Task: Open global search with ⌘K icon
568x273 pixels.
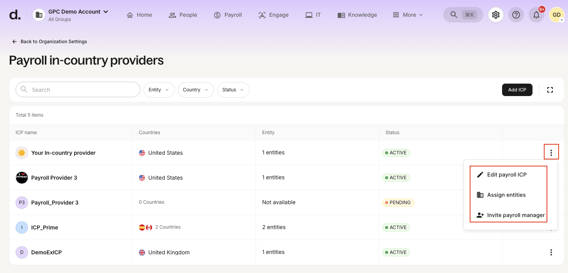Action: click(463, 15)
